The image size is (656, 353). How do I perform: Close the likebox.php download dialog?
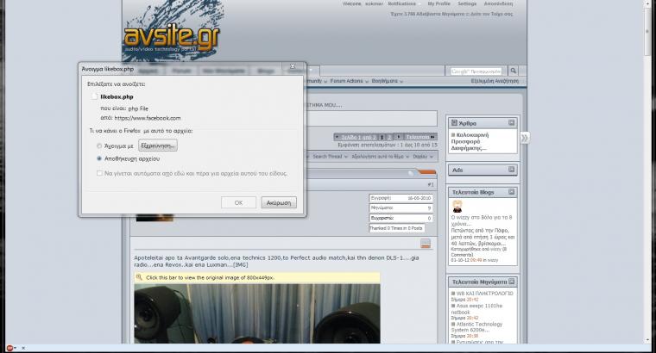[x=293, y=66]
